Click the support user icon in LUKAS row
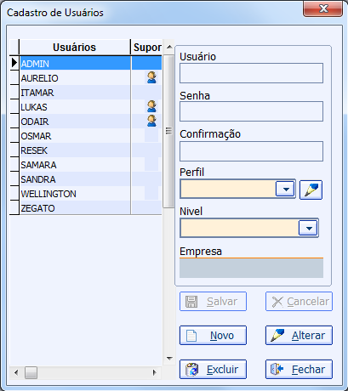This screenshot has width=348, height=391. pyautogui.click(x=151, y=106)
